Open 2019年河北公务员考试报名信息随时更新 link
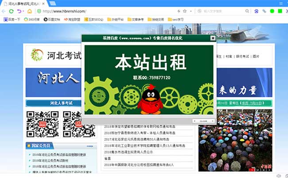The image size is (288, 178). tap(59, 155)
